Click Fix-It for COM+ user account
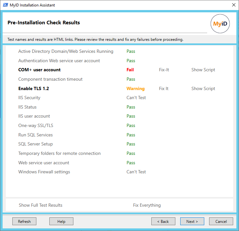This screenshot has width=239, height=231. click(x=164, y=70)
